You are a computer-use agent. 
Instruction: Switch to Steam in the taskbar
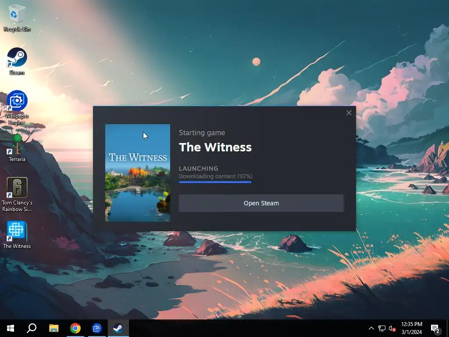pyautogui.click(x=118, y=328)
